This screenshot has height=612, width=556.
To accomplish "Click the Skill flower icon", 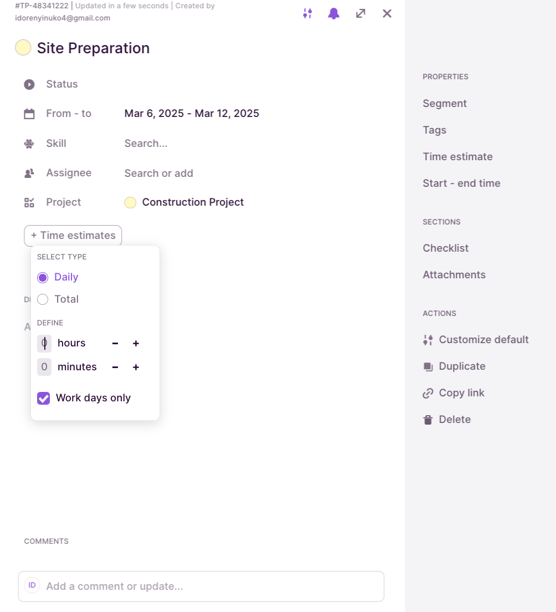I will click(x=29, y=143).
